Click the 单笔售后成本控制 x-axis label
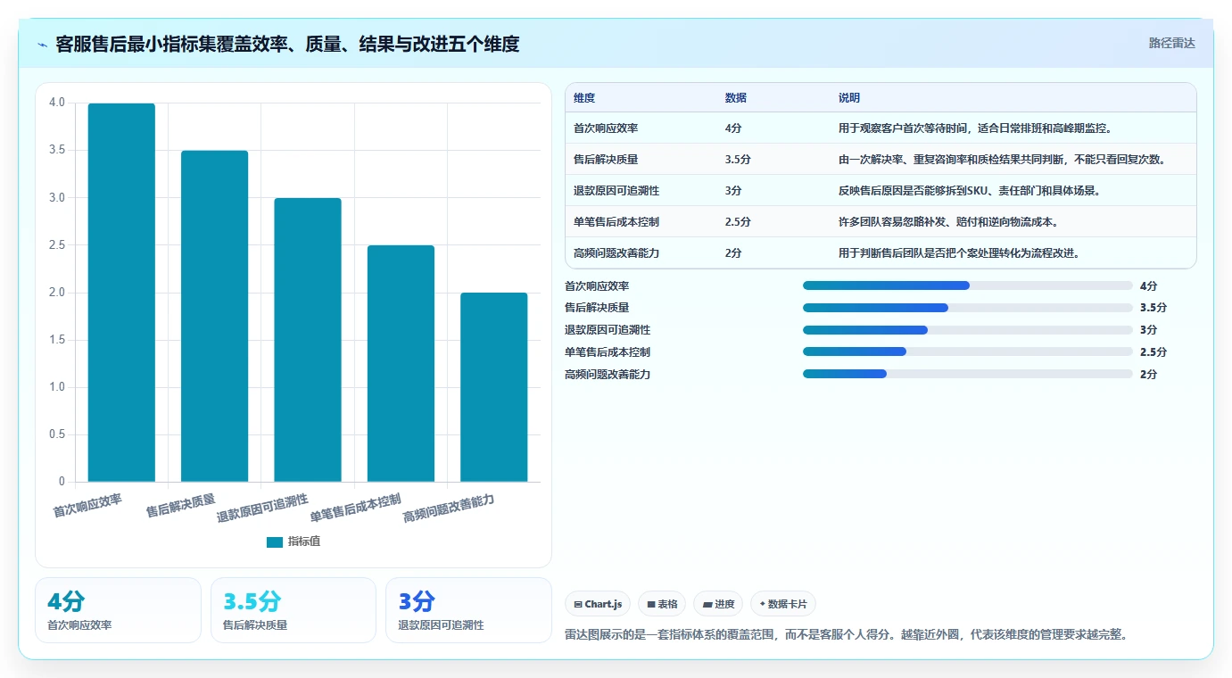 (x=355, y=508)
